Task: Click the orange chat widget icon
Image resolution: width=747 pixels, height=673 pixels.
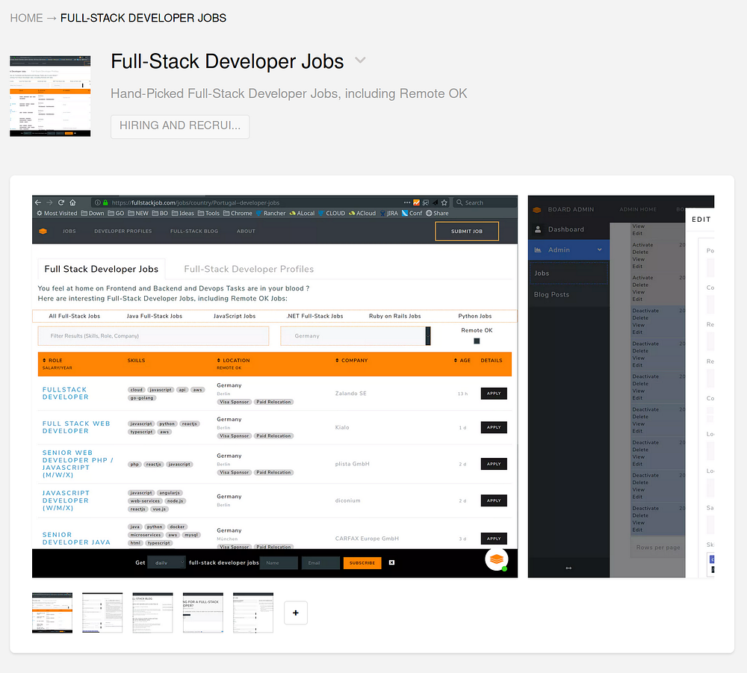Action: [497, 559]
